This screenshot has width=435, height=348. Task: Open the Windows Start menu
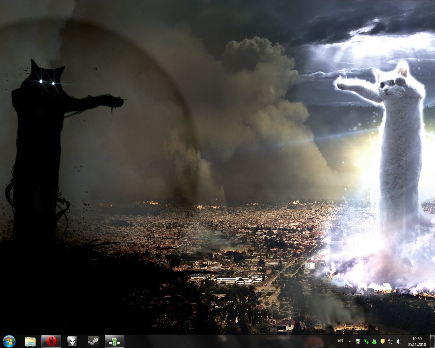point(9,341)
